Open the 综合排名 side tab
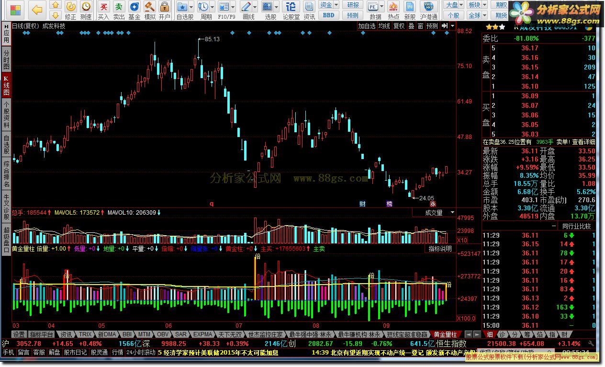Viewport: 605px width, 367px height. [6, 174]
